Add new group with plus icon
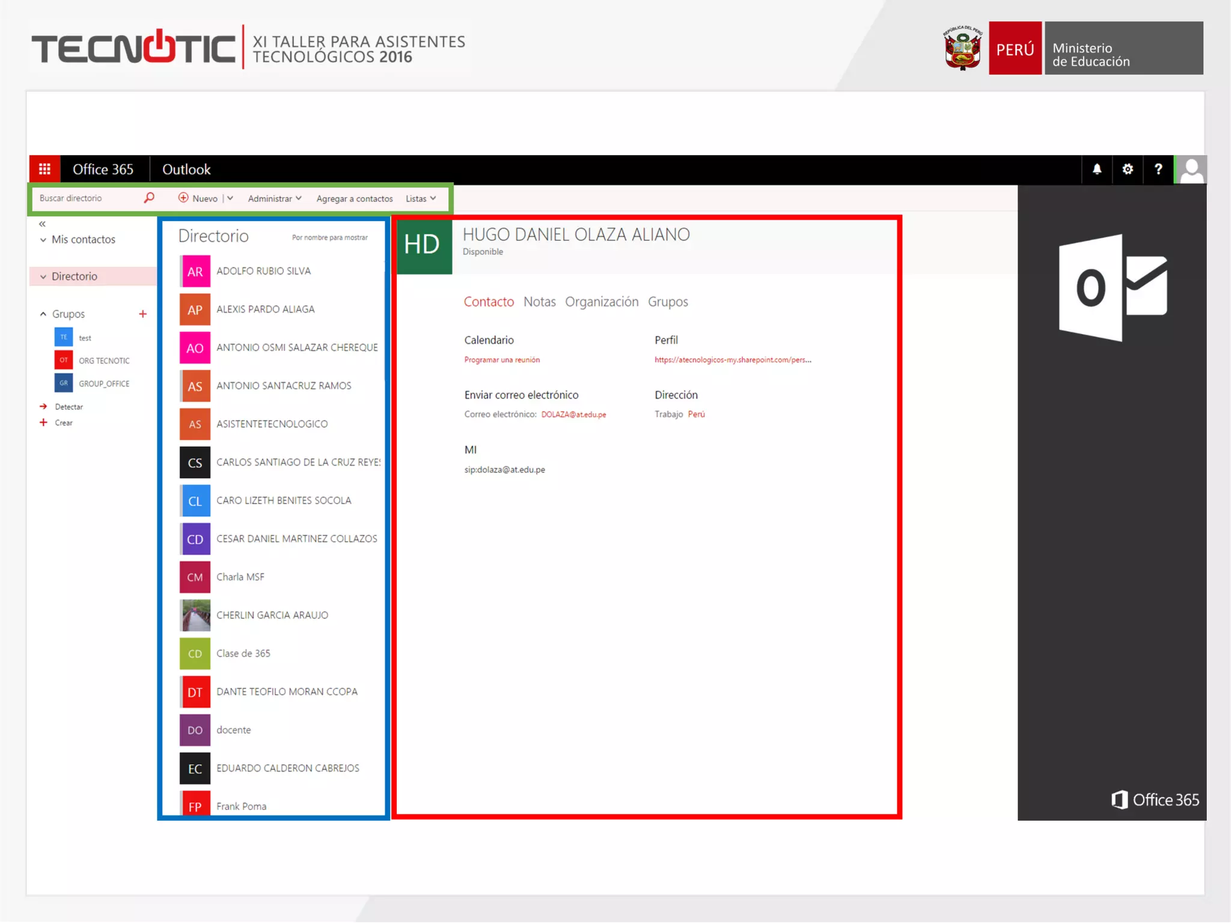 tap(143, 314)
